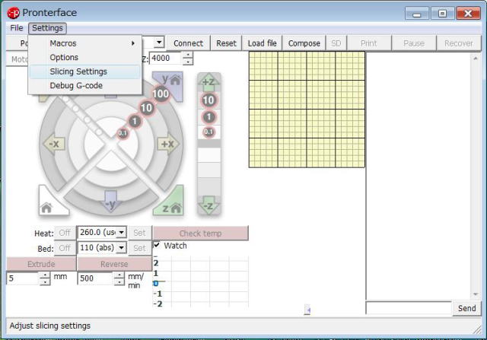The image size is (487, 340).
Task: Click the temperature graph area
Action: 201,281
